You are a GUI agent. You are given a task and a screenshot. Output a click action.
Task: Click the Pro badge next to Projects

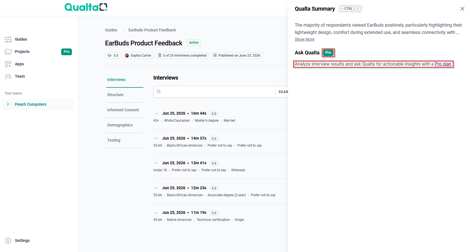pos(67,52)
